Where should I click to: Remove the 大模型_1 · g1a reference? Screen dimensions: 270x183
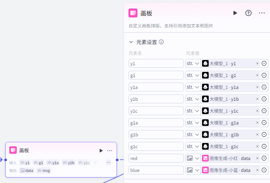click(257, 123)
